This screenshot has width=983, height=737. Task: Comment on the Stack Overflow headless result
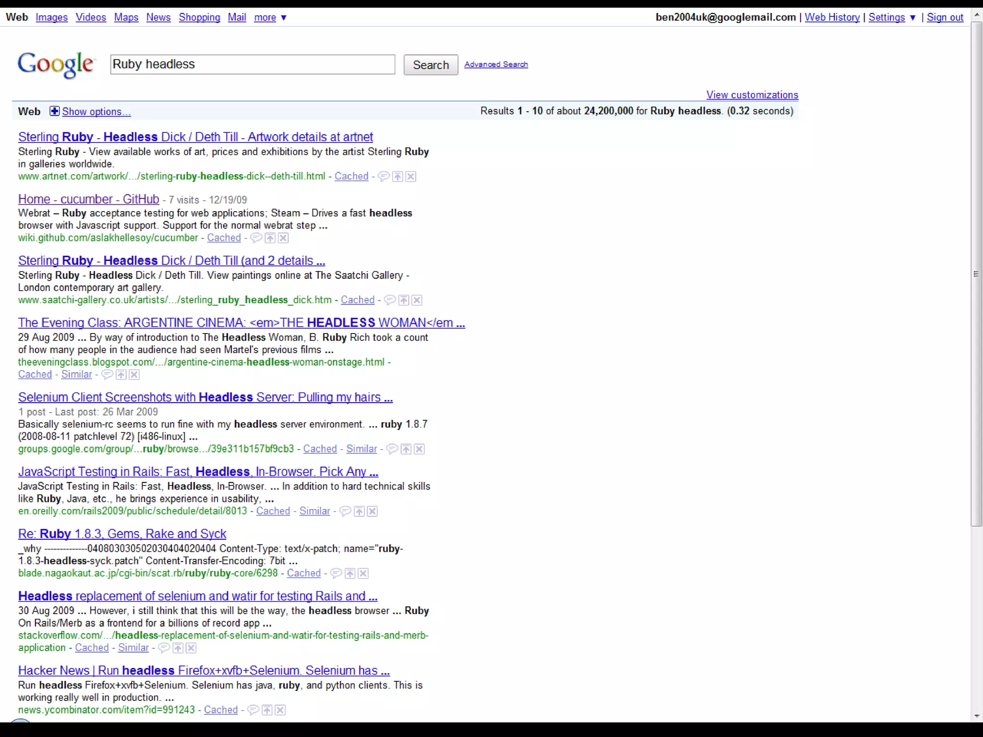164,648
